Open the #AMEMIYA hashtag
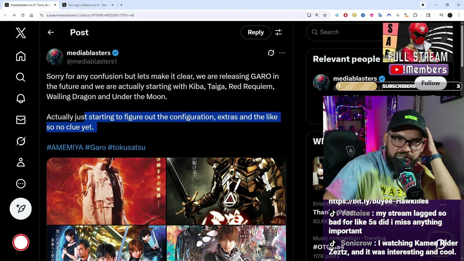Image resolution: width=464 pixels, height=261 pixels. (65, 147)
